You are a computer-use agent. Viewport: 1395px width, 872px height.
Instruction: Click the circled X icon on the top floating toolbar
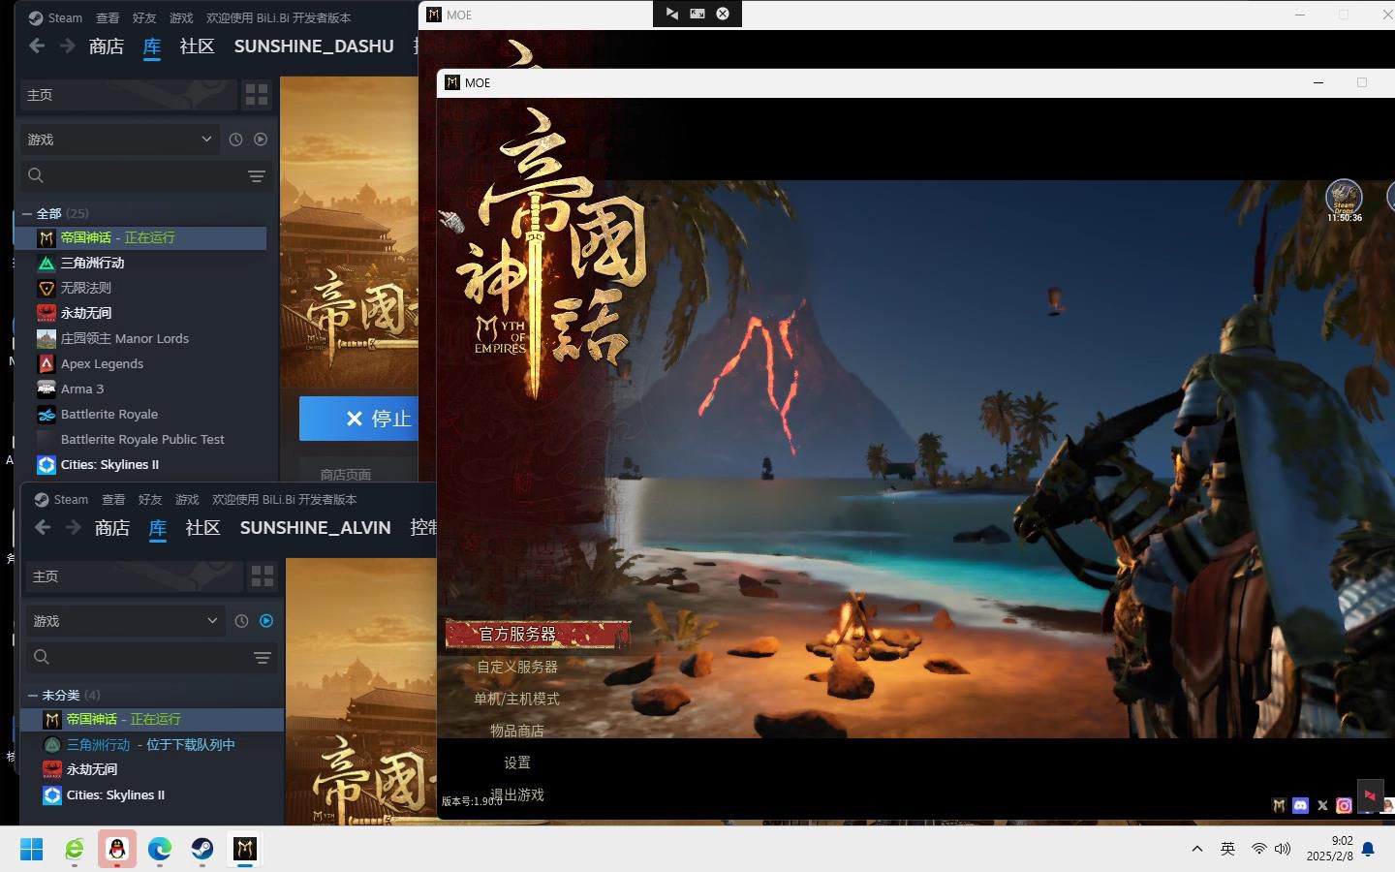click(723, 14)
